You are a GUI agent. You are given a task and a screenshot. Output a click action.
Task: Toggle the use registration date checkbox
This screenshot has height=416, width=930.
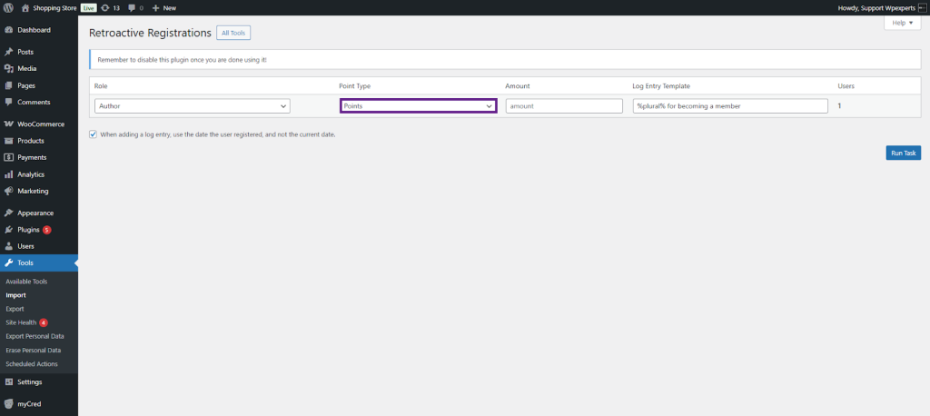94,134
